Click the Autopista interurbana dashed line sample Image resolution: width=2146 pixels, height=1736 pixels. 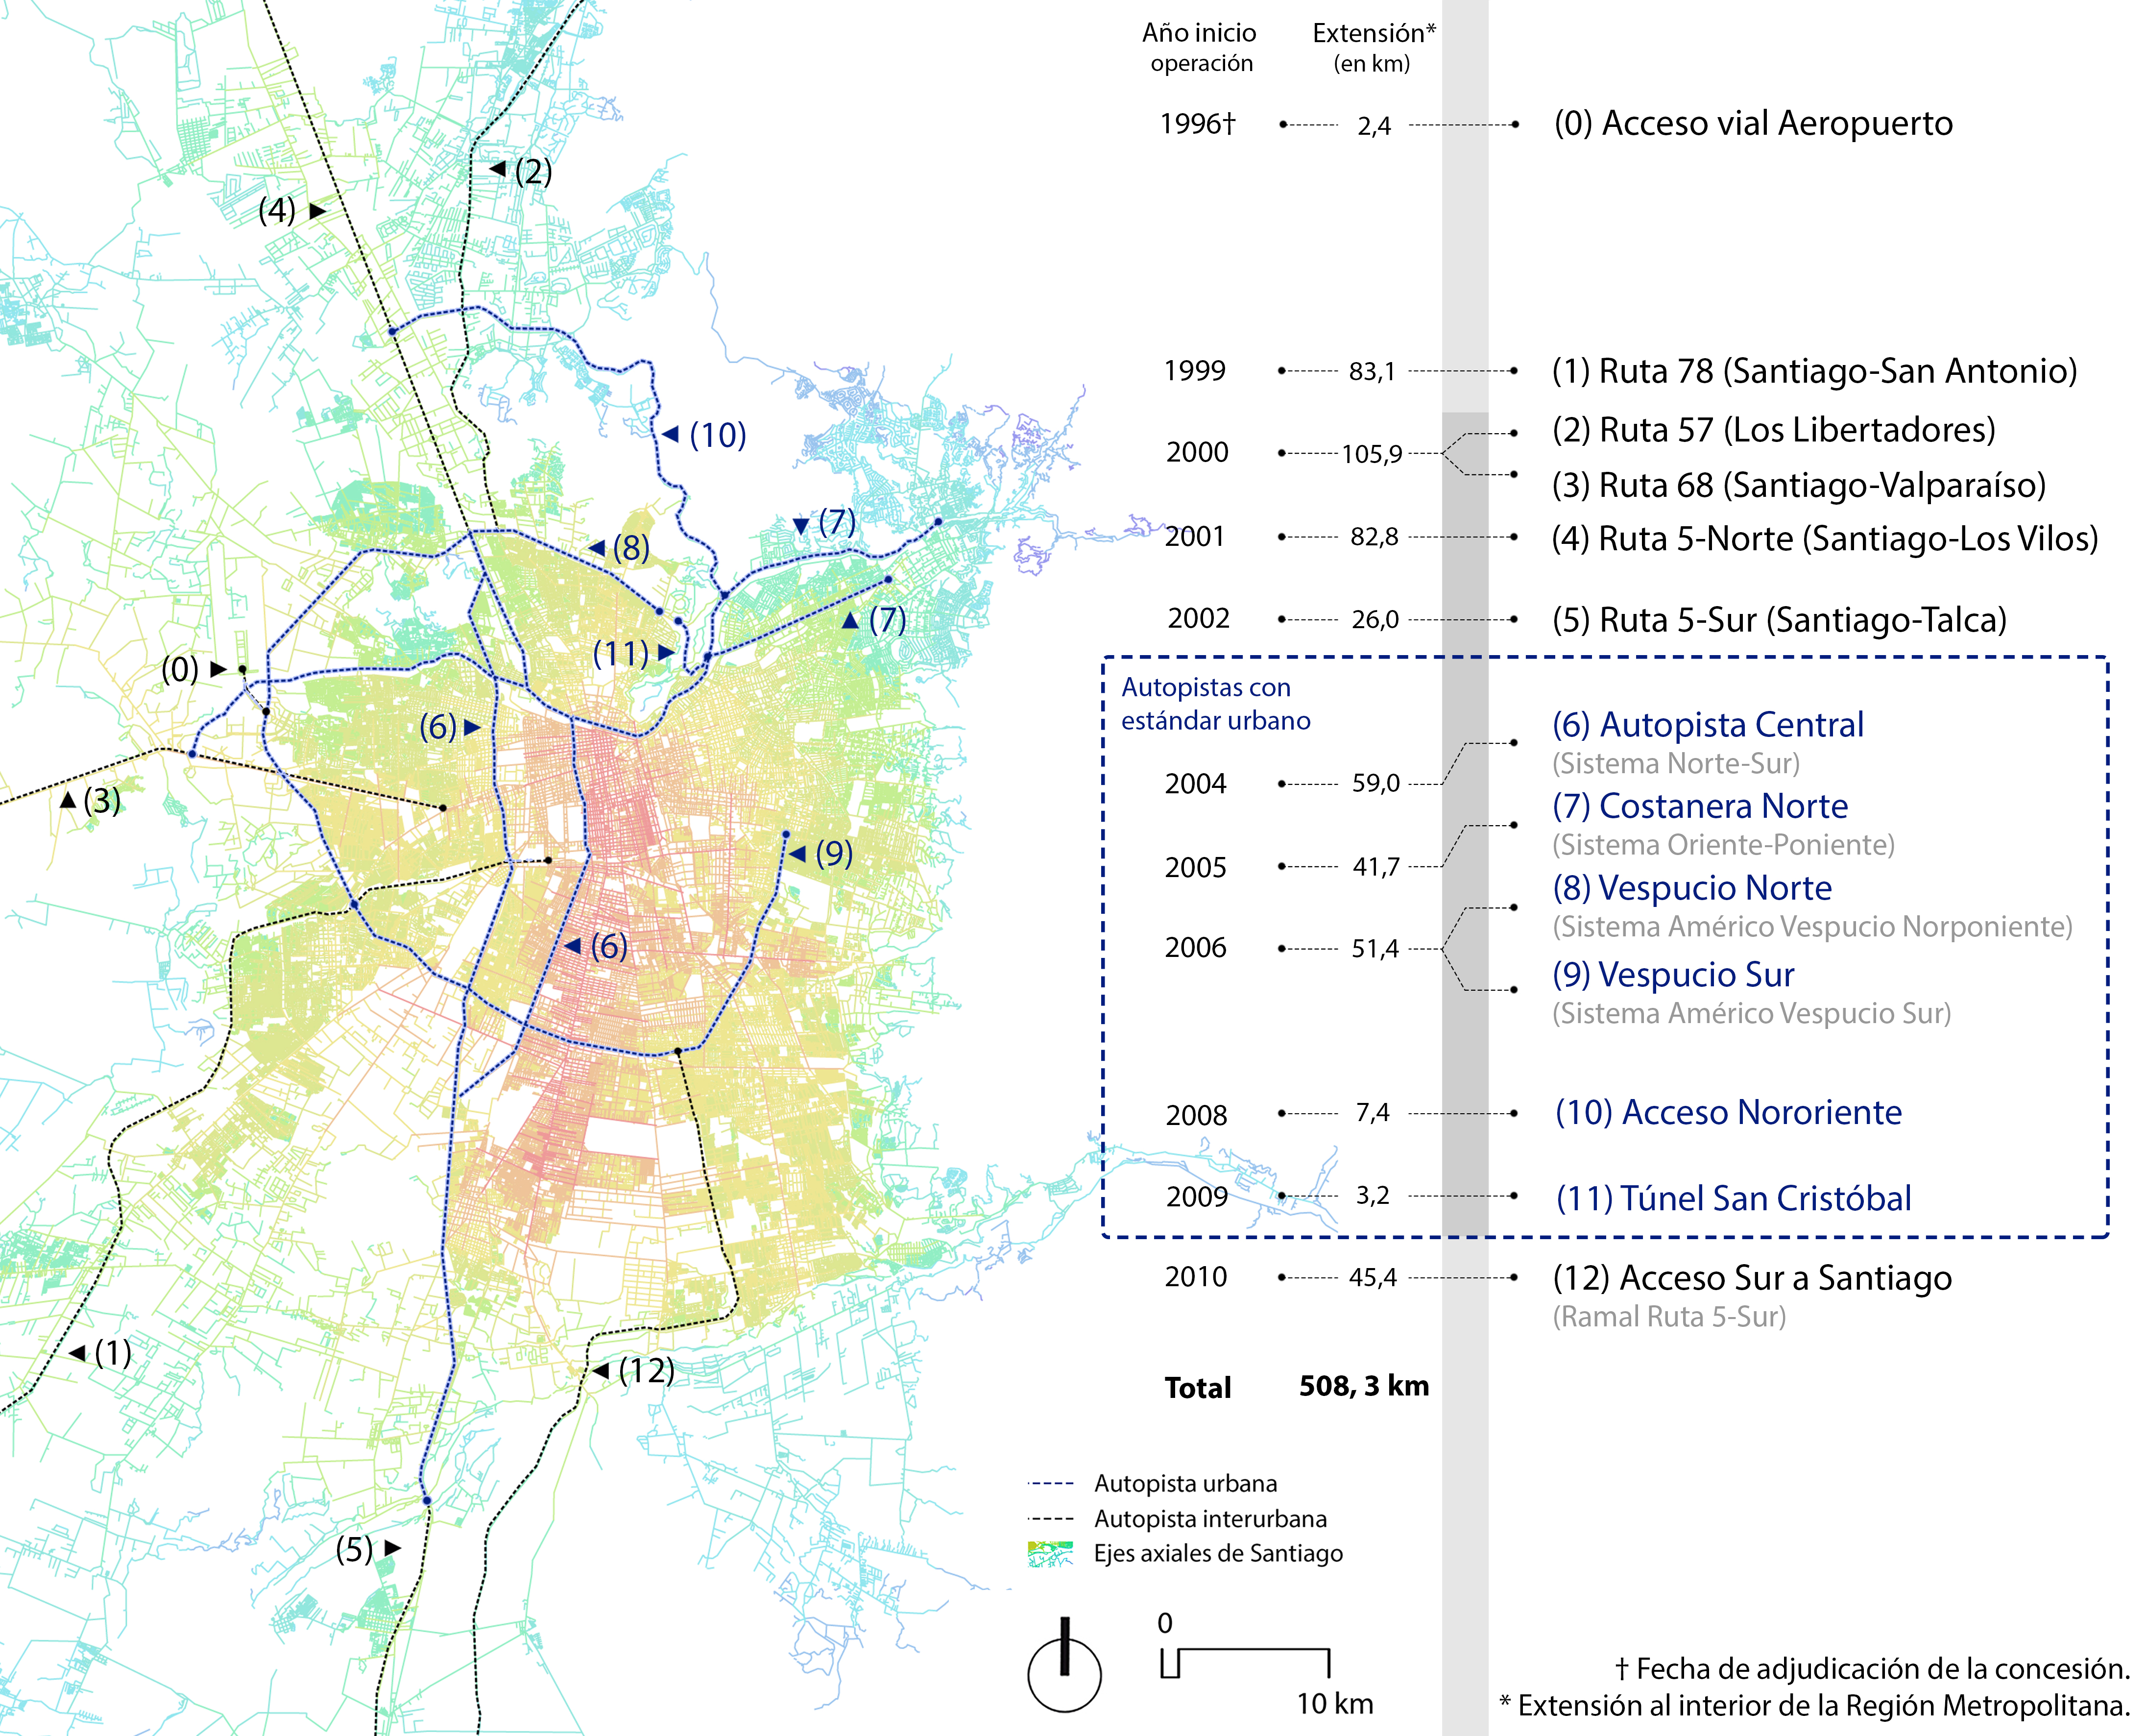click(x=1050, y=1518)
